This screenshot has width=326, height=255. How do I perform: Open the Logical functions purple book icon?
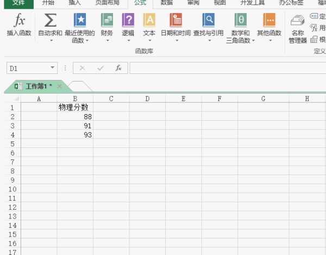128,20
